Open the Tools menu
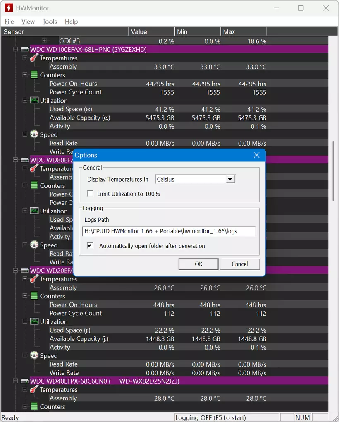Screen dimensions: 339x422 [x=50, y=22]
